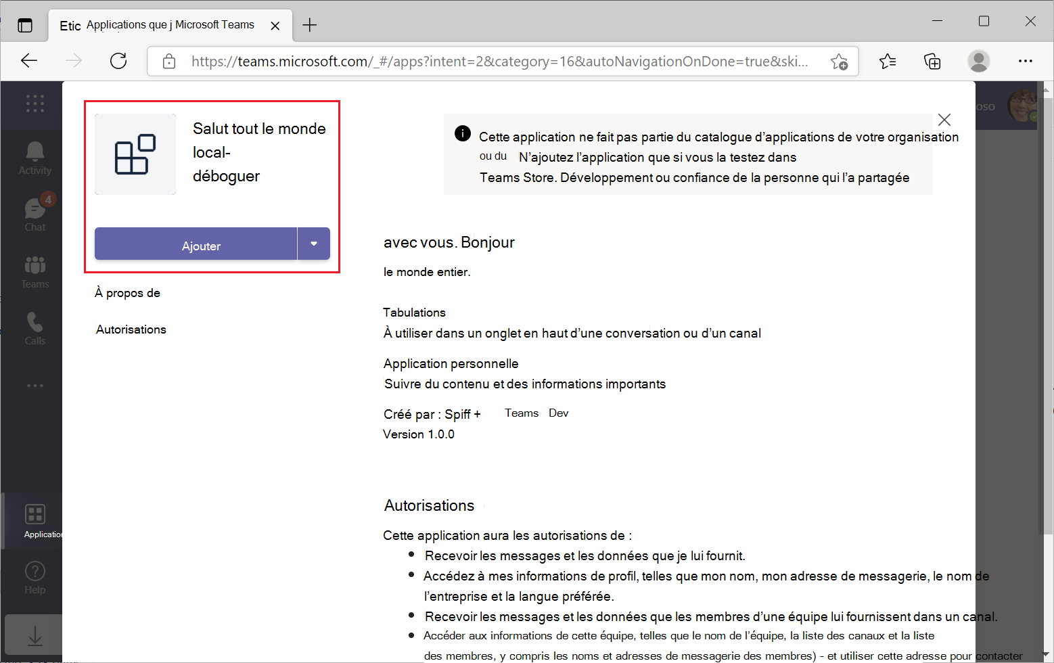Image resolution: width=1054 pixels, height=663 pixels.
Task: Open Teams in the sidebar
Action: (x=35, y=272)
